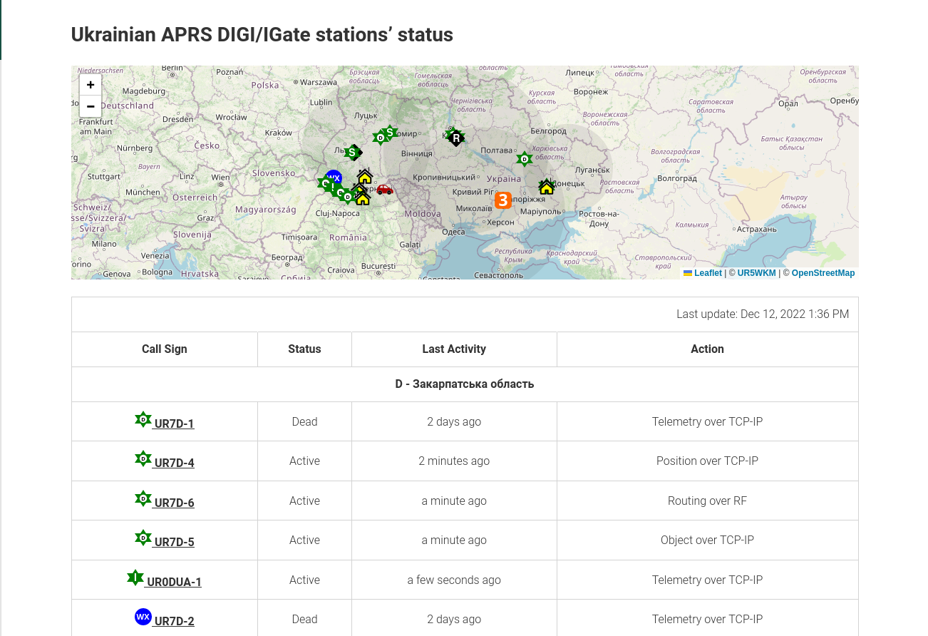Image resolution: width=928 pixels, height=636 pixels.
Task: Click the star icon beside UR7D-1
Action: (143, 419)
